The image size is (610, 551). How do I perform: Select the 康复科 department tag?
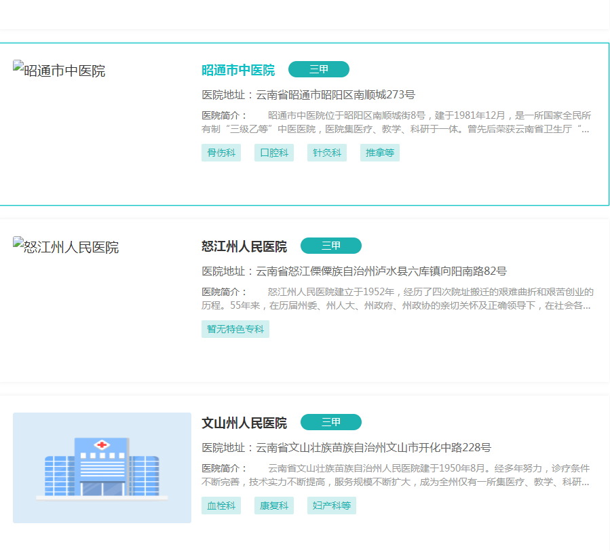coord(274,506)
